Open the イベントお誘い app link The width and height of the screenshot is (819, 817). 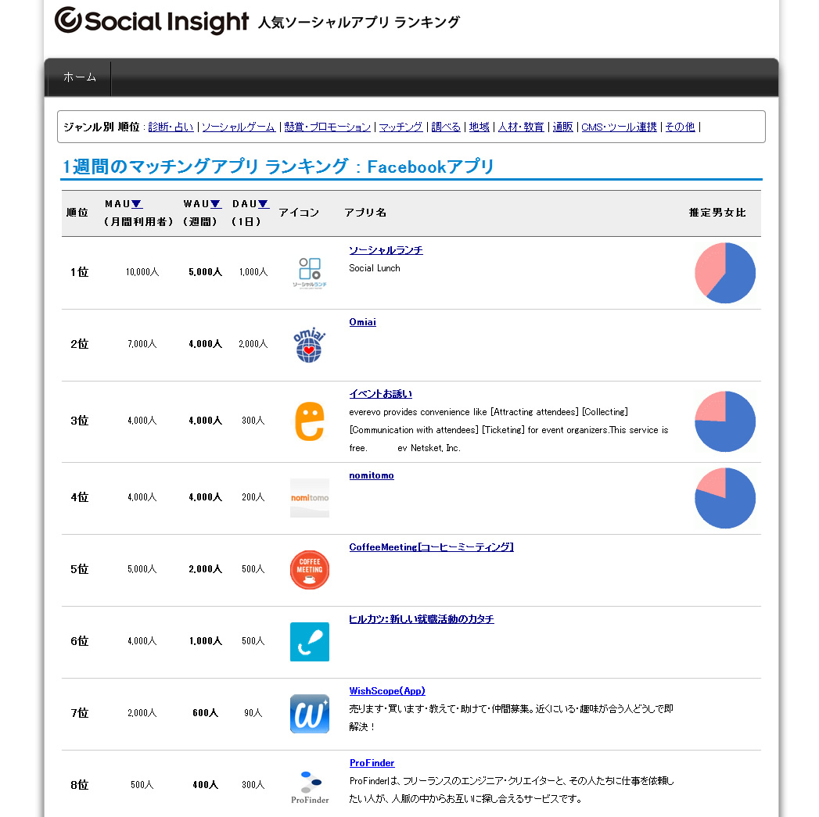click(x=380, y=394)
